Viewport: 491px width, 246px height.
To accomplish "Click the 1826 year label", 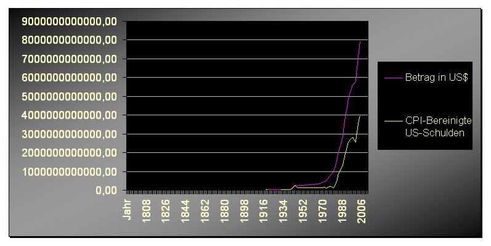I will click(x=166, y=211).
